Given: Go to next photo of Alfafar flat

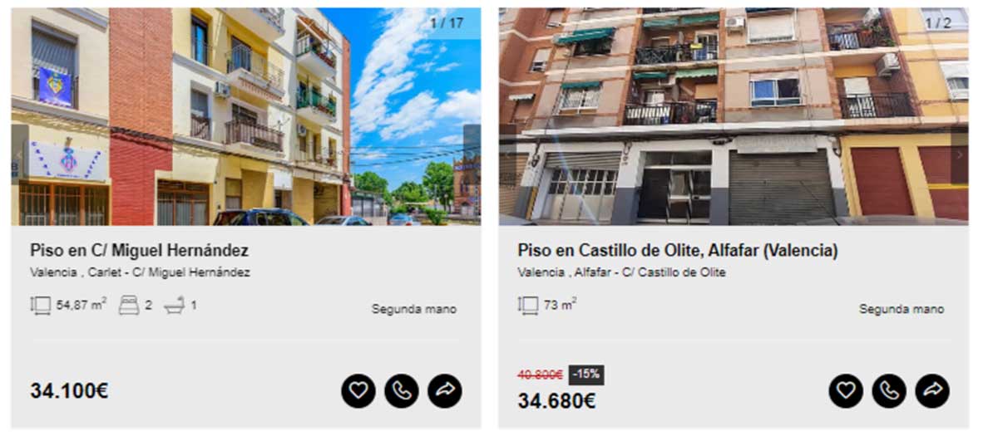Looking at the screenshot, I should (x=959, y=154).
